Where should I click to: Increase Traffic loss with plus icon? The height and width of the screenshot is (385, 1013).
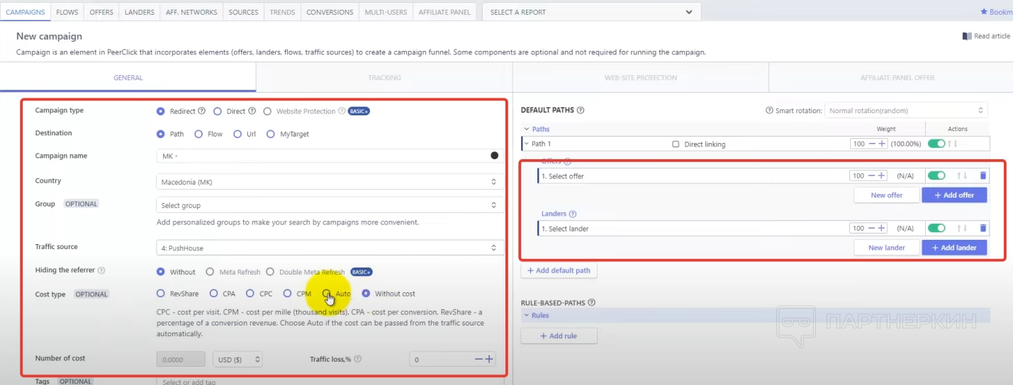tap(489, 360)
